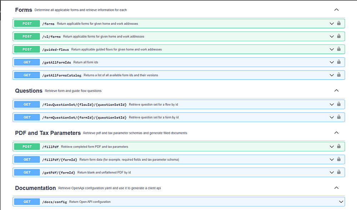Open the /getPdf/{formId} path link
Screen dimensions: 357x210
[x=59, y=172]
